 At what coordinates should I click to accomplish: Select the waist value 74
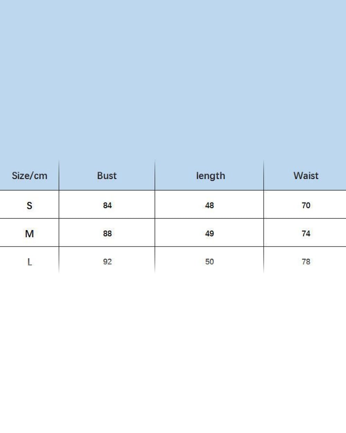[x=306, y=233]
